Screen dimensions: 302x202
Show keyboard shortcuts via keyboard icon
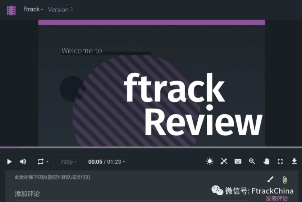click(x=238, y=161)
